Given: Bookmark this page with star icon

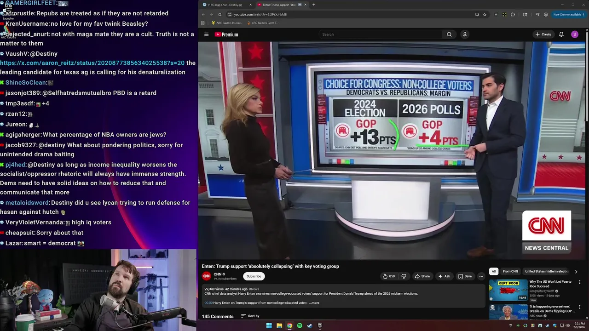Looking at the screenshot, I should [x=485, y=14].
